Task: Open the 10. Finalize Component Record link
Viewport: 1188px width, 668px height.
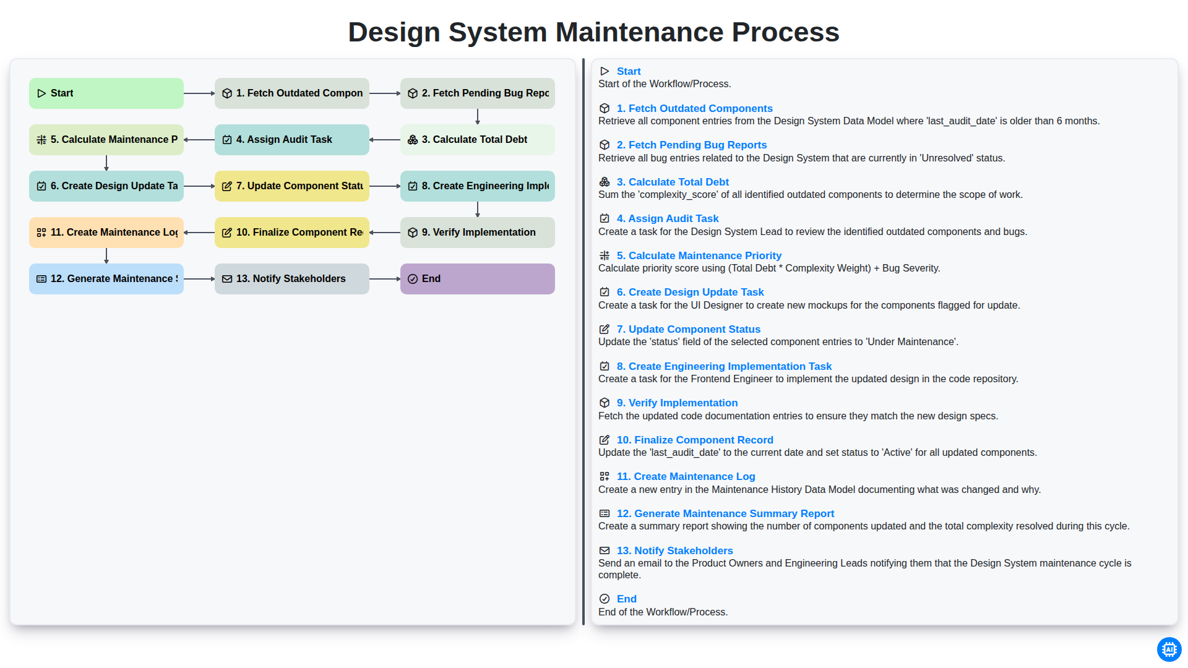Action: (695, 440)
